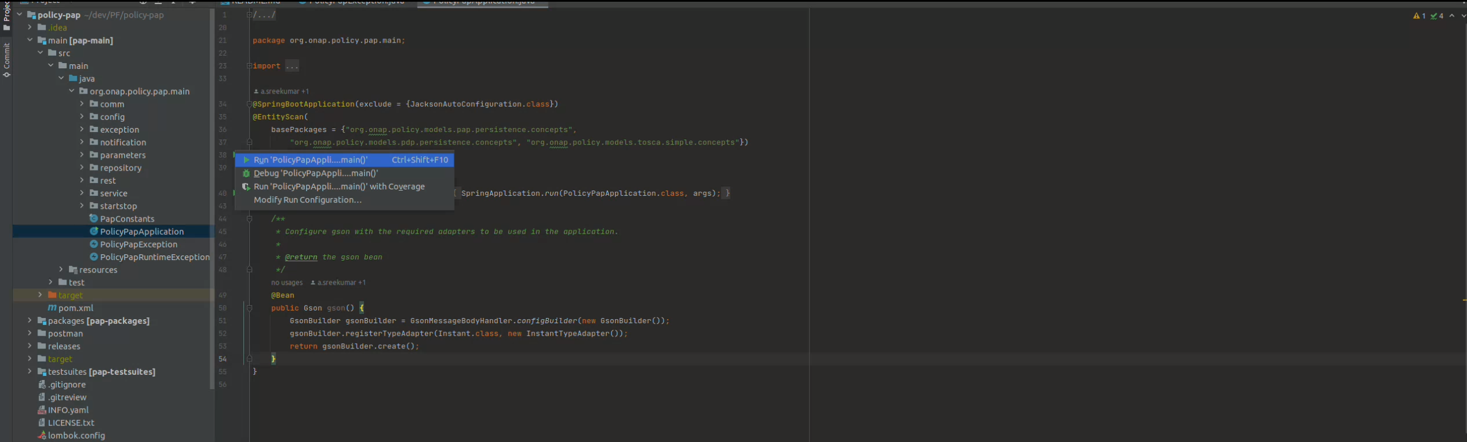Collapse org.onap.policy.pap.main package
This screenshot has height=442, width=1467.
click(x=72, y=91)
